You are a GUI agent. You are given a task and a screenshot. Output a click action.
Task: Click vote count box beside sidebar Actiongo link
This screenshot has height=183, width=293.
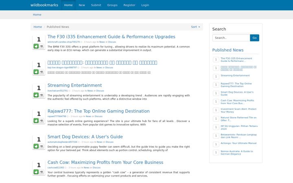tap(216, 144)
